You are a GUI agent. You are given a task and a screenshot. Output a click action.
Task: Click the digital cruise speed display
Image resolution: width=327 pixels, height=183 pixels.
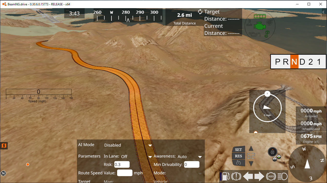[x=251, y=156]
